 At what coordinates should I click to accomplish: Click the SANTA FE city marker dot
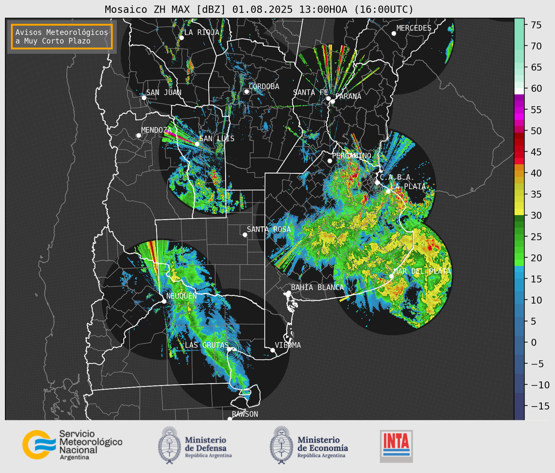pos(328,98)
